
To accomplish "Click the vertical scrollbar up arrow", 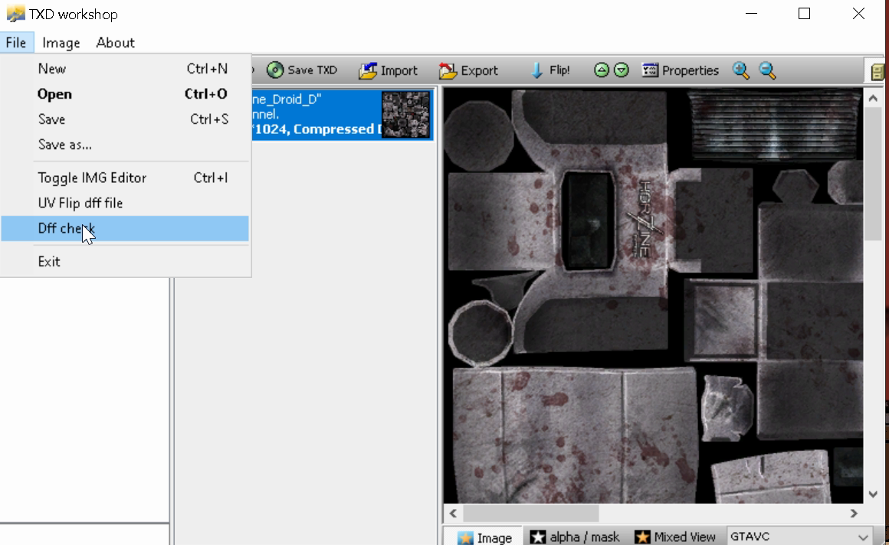I will coord(873,99).
